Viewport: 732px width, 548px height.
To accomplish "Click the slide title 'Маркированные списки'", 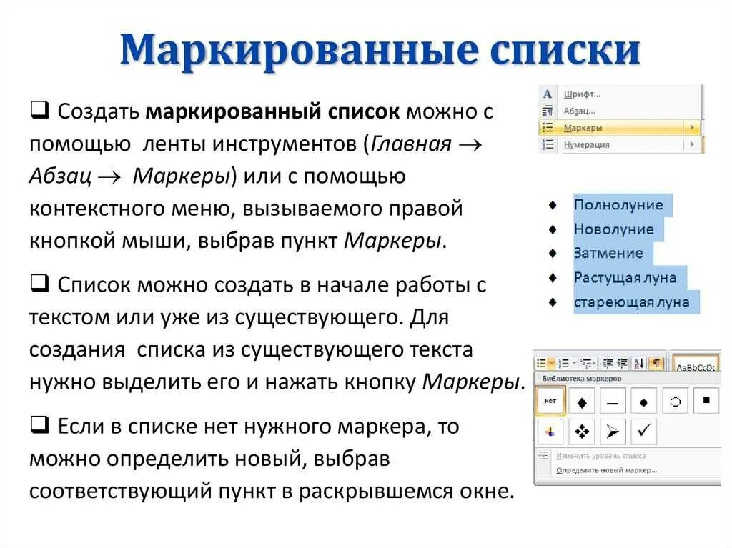I will click(380, 51).
